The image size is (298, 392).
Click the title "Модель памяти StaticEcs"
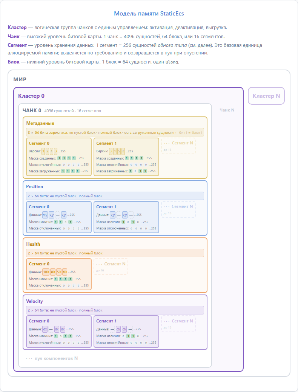click(x=149, y=14)
